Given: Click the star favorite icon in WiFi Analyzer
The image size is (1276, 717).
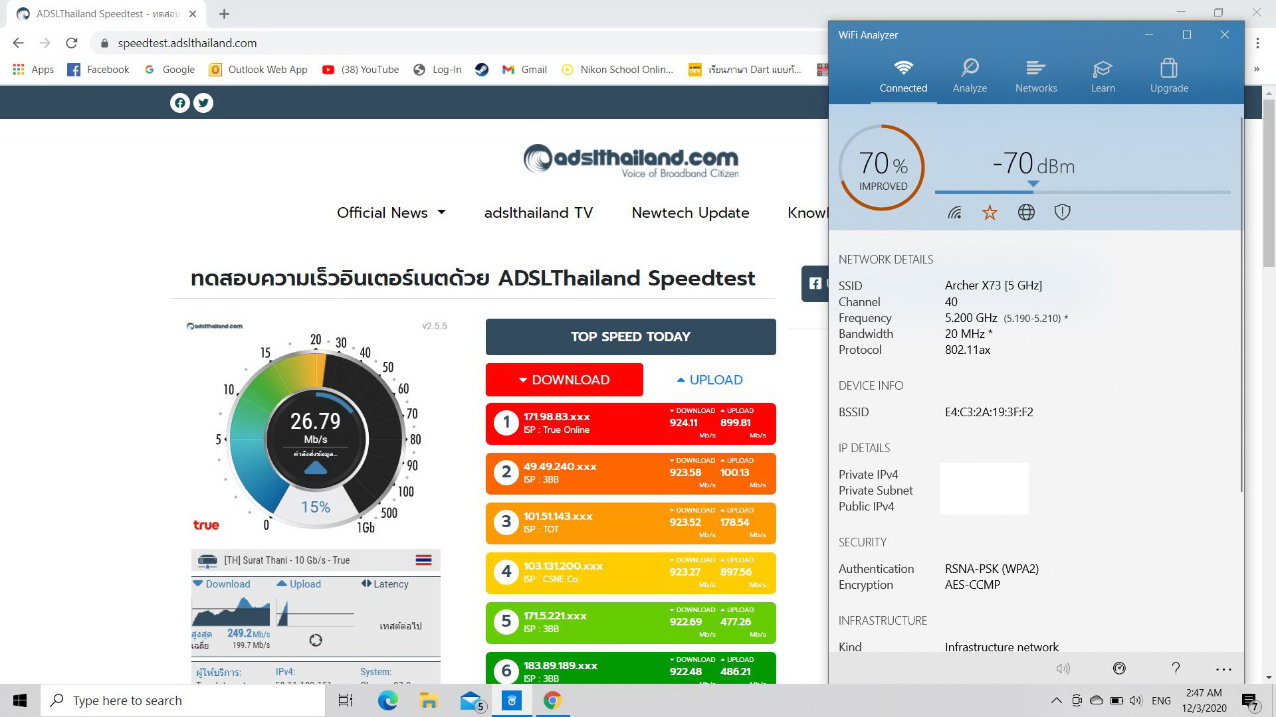Looking at the screenshot, I should tap(990, 212).
